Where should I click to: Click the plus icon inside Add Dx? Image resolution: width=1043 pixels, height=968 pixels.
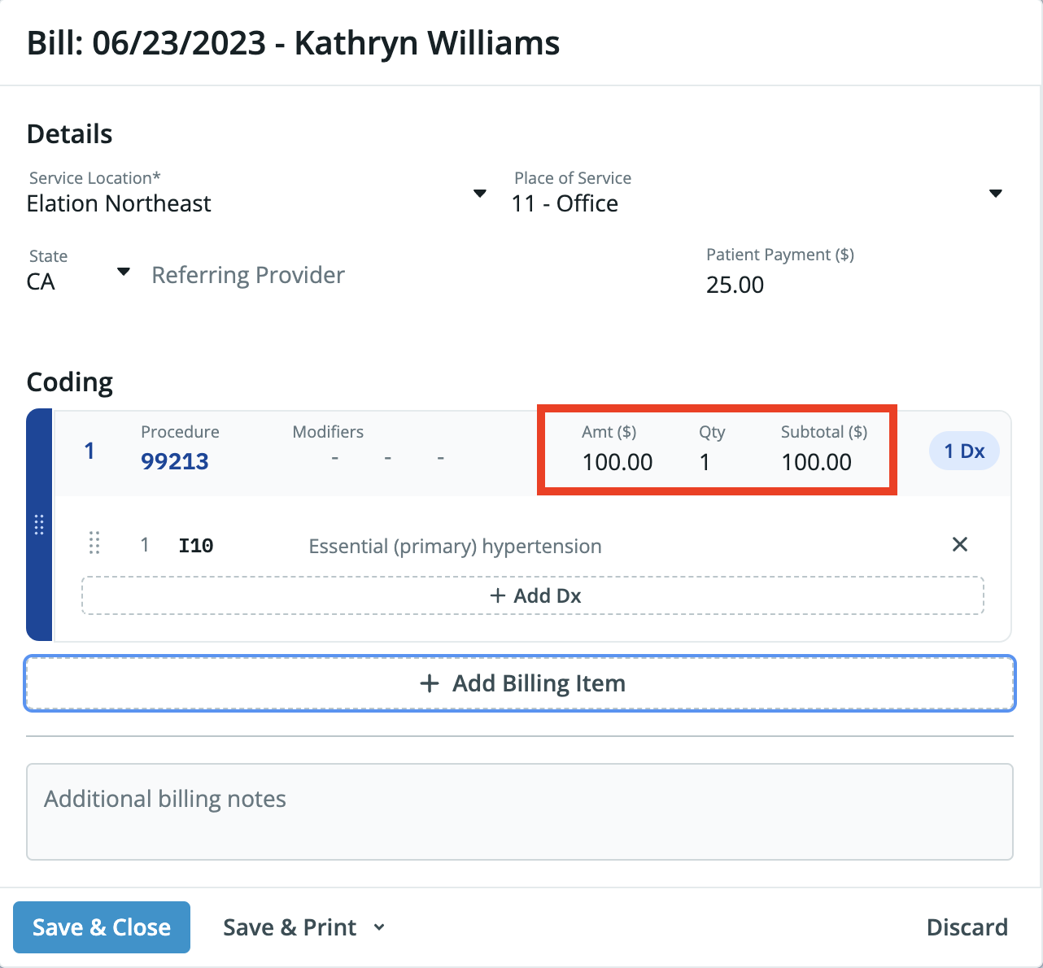pyautogui.click(x=498, y=595)
